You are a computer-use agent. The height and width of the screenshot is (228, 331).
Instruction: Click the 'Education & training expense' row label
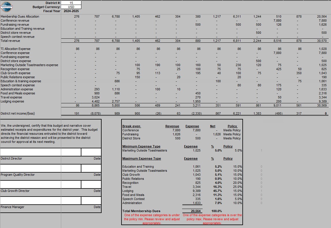pos(21,81)
